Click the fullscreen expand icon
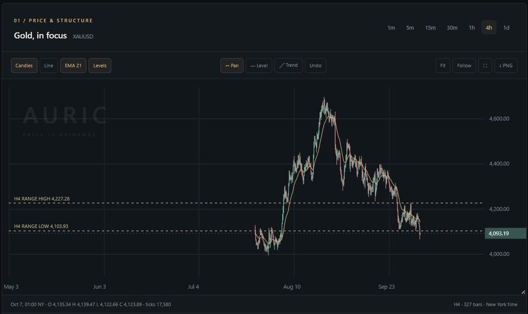Viewport: 528px width, 314px height. coord(485,66)
